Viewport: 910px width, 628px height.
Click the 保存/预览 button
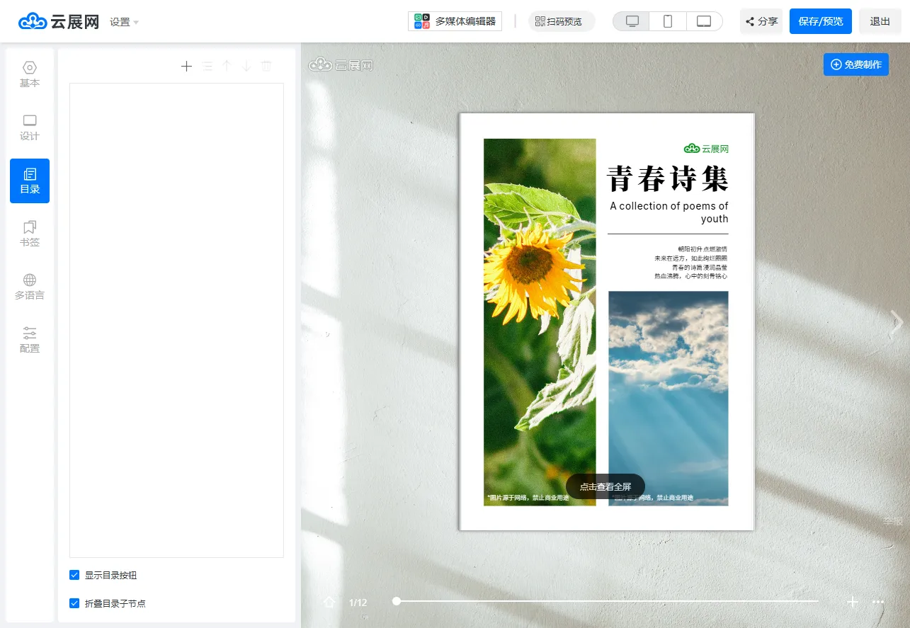[x=820, y=21]
